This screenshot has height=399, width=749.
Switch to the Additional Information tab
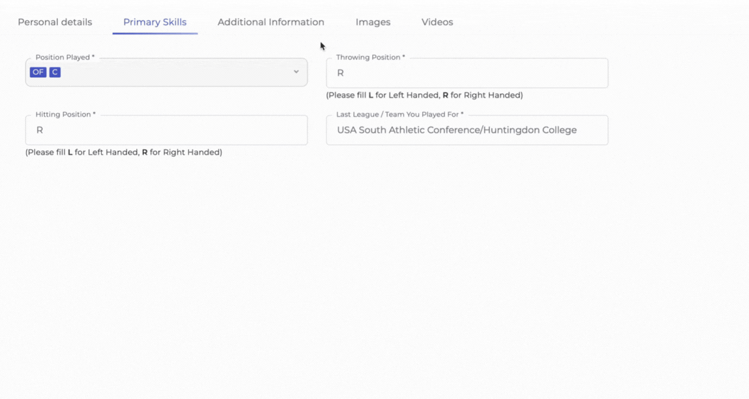tap(270, 22)
